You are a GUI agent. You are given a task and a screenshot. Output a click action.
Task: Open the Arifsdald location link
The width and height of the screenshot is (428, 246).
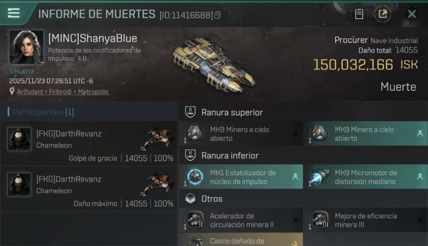point(63,92)
